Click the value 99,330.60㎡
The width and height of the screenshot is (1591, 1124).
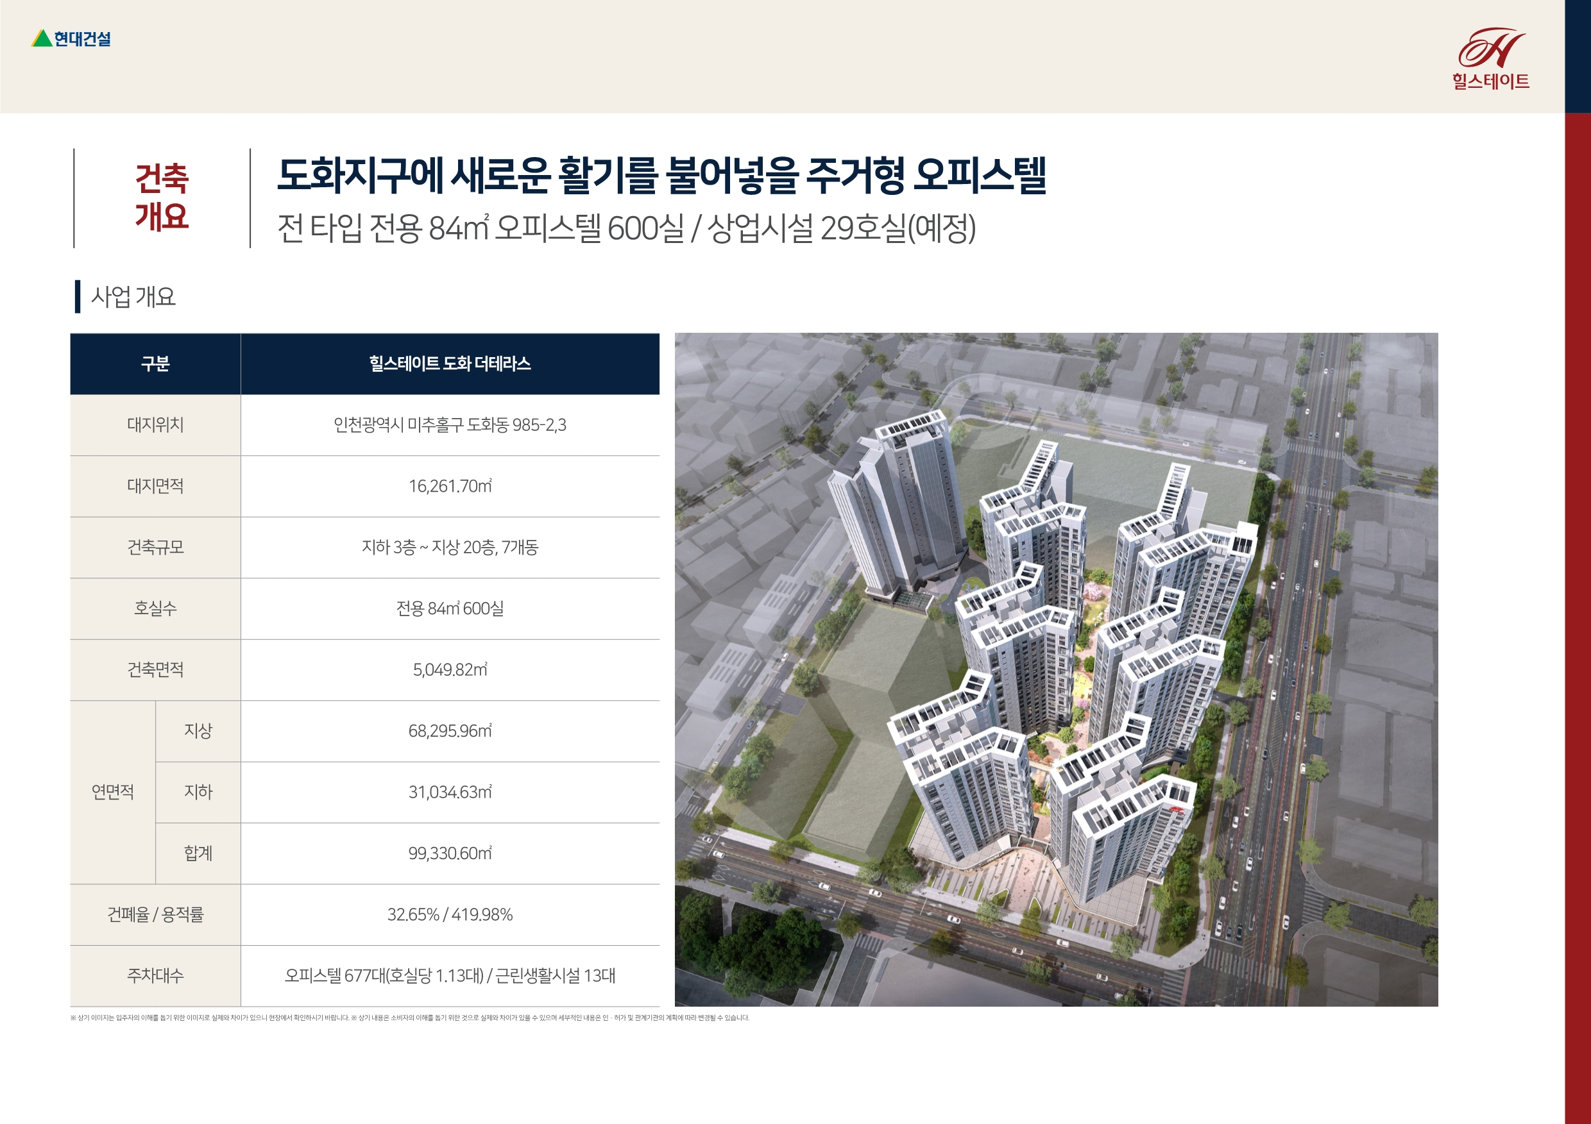pos(450,853)
